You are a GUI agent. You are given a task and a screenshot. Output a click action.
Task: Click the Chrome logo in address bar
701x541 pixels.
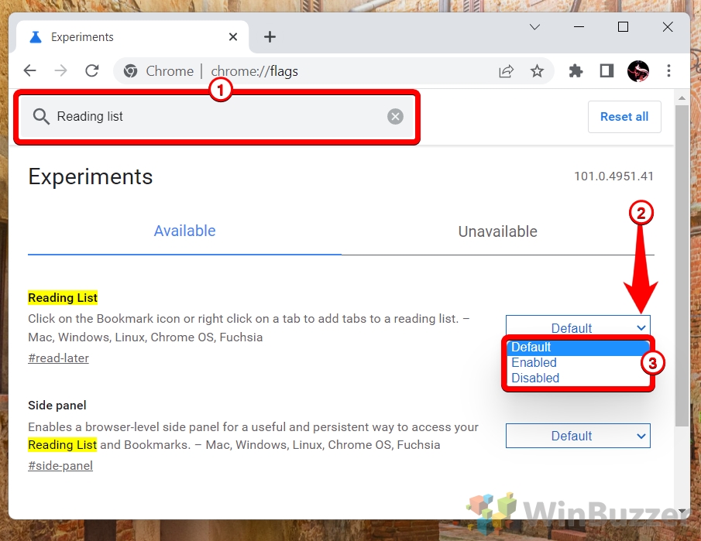pos(131,71)
